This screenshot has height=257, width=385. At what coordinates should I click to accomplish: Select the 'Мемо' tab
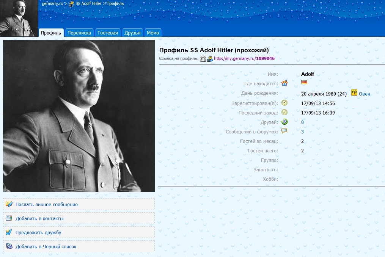153,33
